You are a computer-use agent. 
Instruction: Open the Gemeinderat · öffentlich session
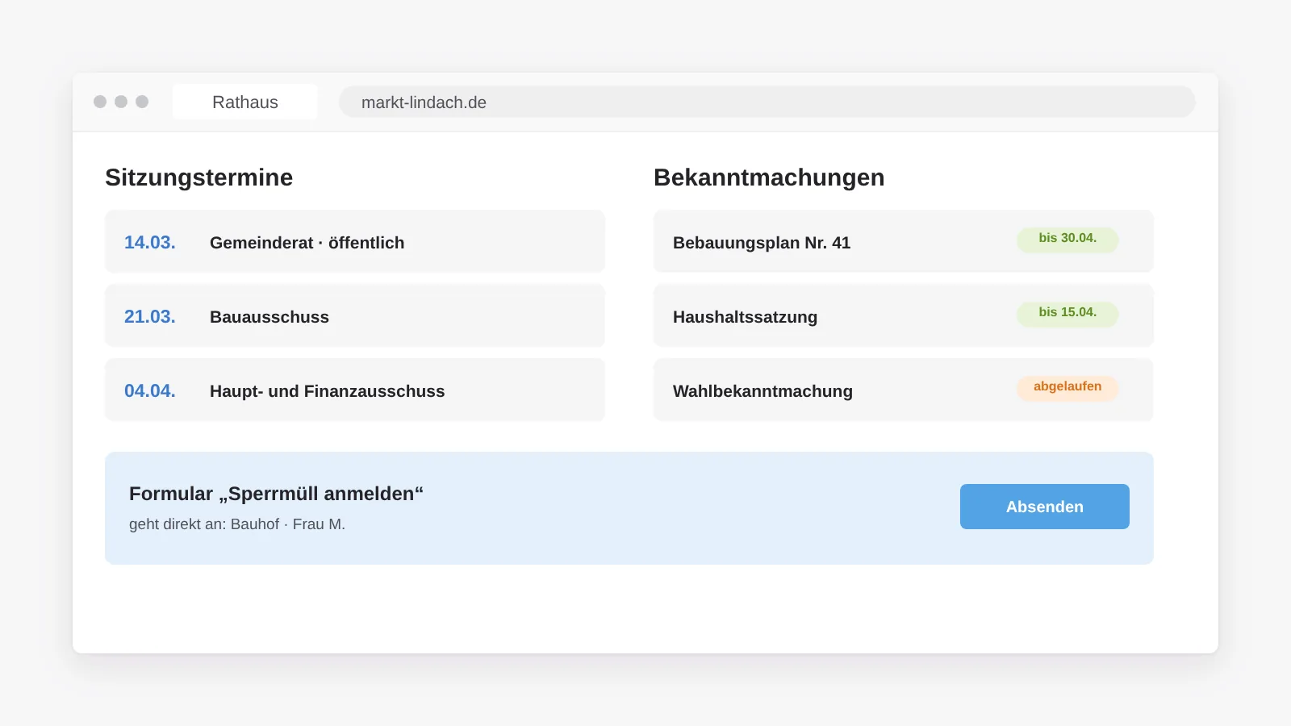pos(355,242)
